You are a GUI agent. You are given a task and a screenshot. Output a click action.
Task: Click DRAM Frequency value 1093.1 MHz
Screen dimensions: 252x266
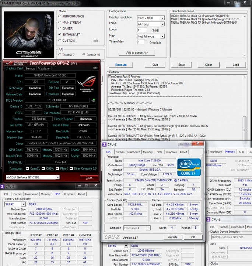(x=244, y=181)
